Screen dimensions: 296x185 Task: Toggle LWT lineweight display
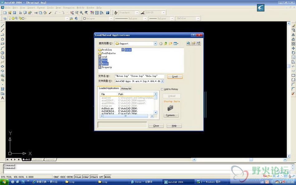tap(101, 177)
